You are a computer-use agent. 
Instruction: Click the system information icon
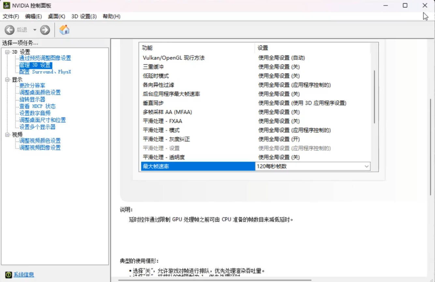(x=8, y=275)
